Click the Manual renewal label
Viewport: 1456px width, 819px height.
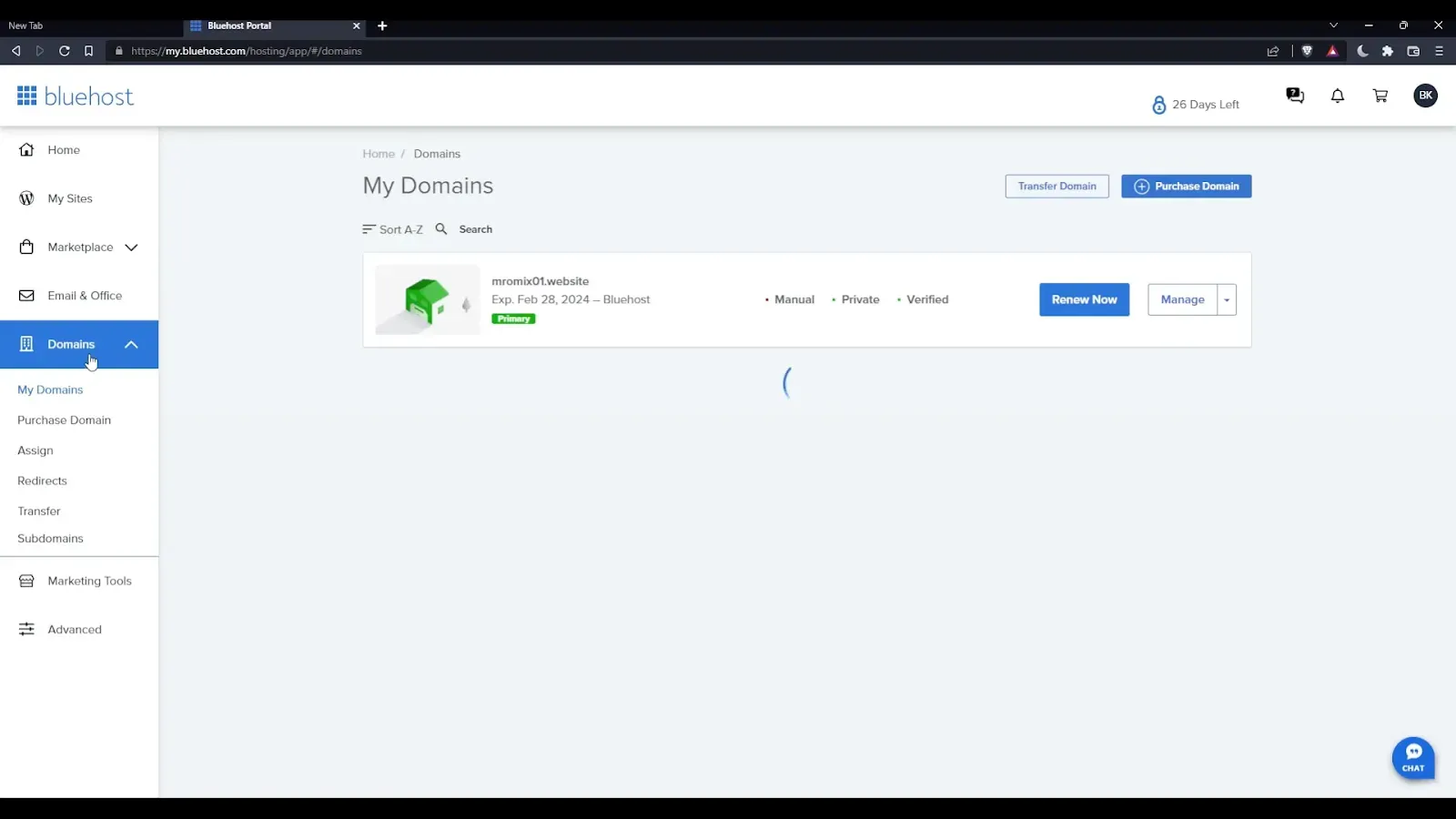coord(794,299)
